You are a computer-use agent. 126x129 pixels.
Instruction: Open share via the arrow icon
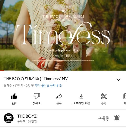pos(59,96)
